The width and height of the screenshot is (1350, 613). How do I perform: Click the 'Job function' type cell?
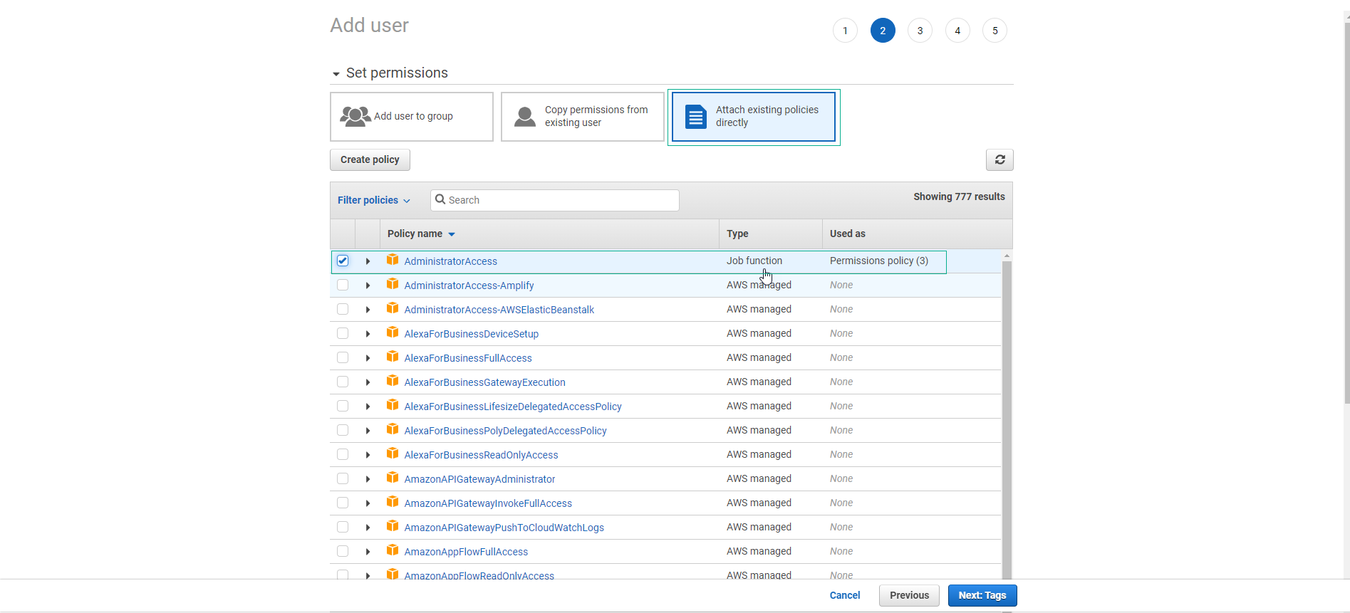754,261
